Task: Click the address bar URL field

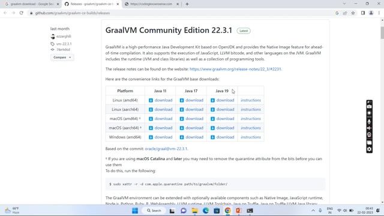Action: pos(181,13)
